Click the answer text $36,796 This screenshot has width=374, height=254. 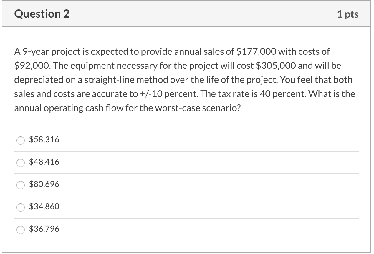coord(44,229)
